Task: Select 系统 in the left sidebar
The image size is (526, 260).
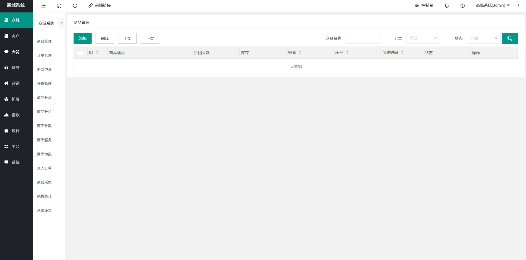Action: 16,162
